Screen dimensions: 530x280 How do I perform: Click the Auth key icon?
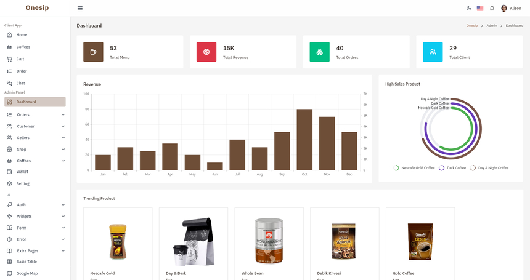pos(9,205)
